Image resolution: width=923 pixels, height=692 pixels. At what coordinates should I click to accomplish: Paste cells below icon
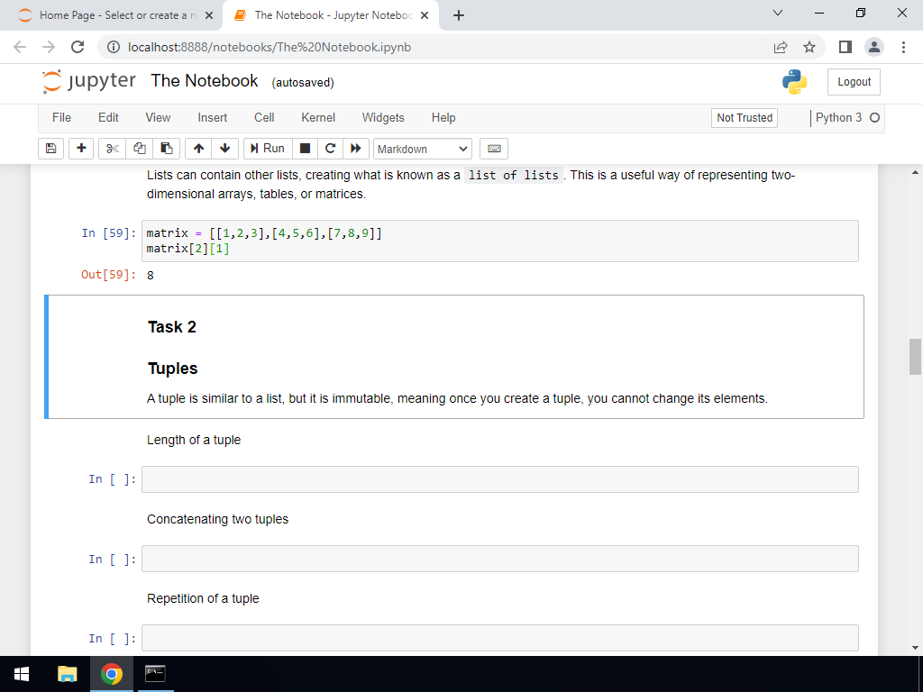pos(167,149)
